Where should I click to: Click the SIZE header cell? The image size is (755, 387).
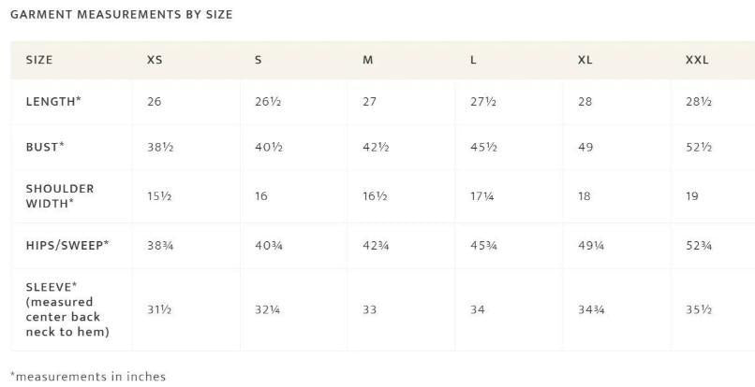[39, 60]
